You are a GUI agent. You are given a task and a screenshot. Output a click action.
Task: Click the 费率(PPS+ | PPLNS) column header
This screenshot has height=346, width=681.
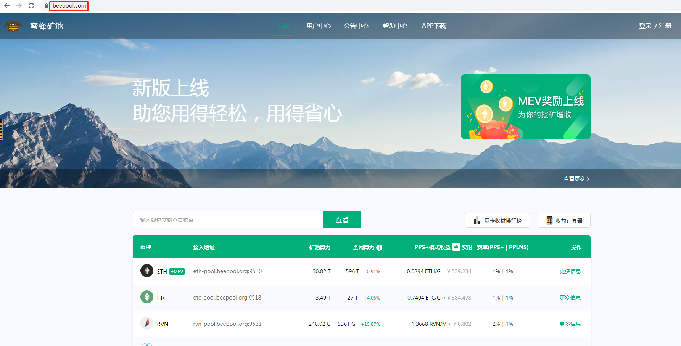[x=503, y=247]
